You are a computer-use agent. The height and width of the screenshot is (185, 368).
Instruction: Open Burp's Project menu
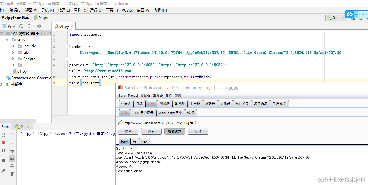[x=133, y=96]
